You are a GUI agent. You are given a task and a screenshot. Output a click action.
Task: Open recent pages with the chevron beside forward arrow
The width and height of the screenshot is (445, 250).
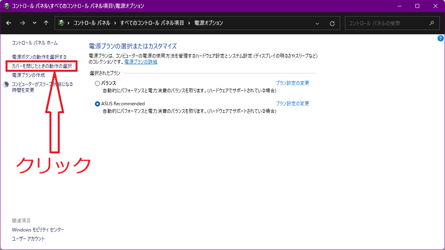pyautogui.click(x=34, y=23)
